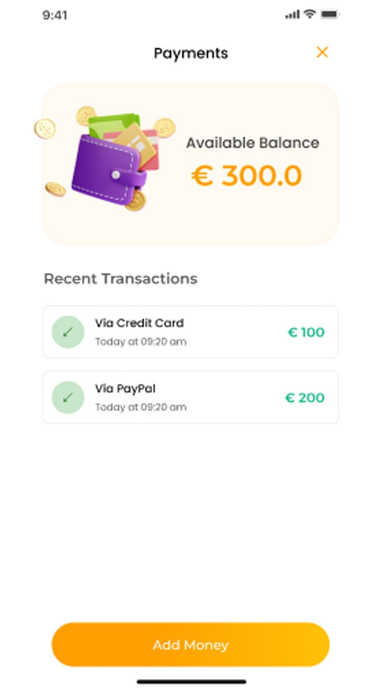
Task: Tap the Available Balance label
Action: coord(253,143)
